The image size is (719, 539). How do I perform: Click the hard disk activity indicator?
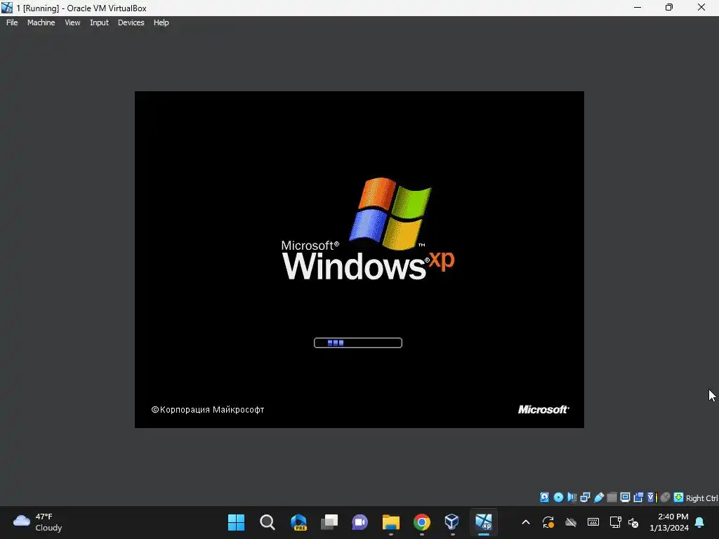[x=544, y=498]
